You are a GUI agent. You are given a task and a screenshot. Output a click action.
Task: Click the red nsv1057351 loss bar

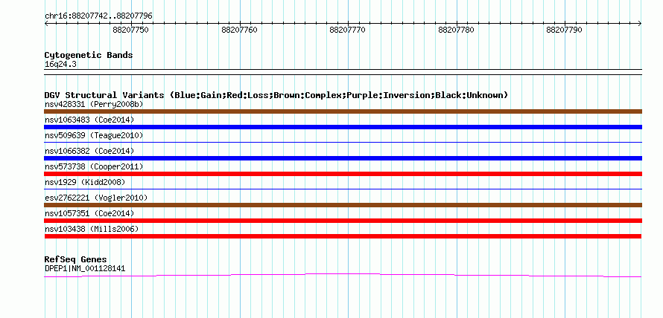pos(343,221)
